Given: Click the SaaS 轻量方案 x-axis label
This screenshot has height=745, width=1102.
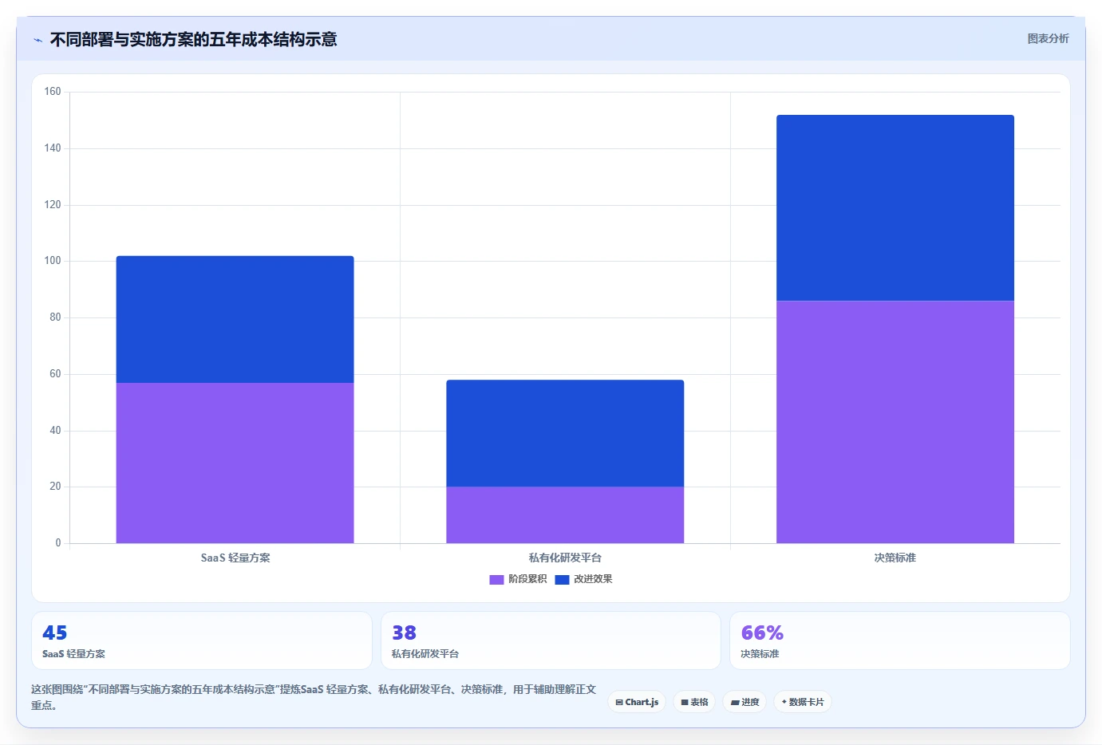Looking at the screenshot, I should (x=235, y=558).
